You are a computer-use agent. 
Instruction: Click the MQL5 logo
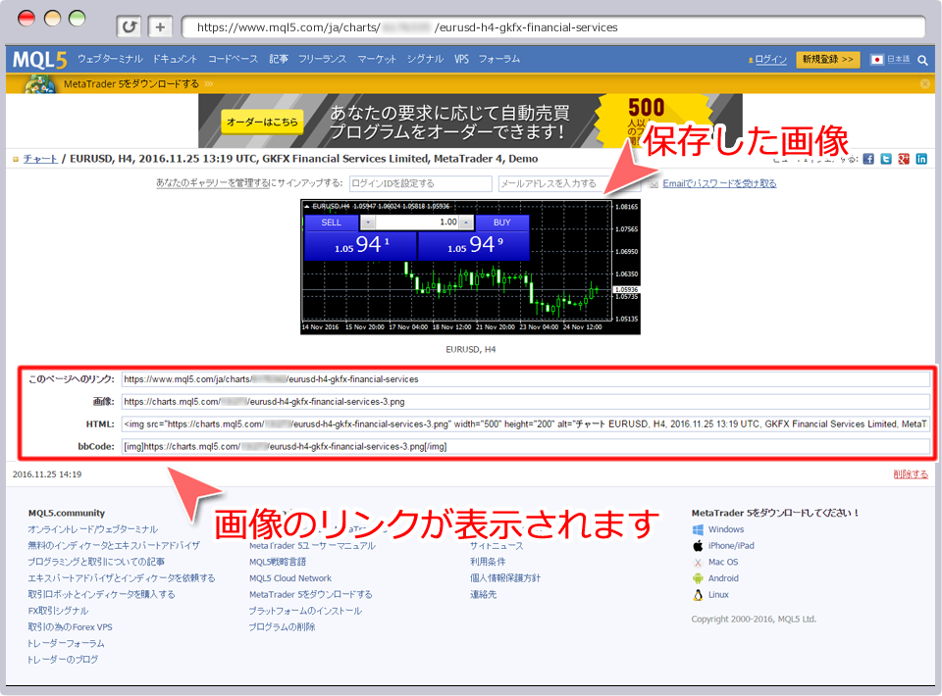point(39,60)
